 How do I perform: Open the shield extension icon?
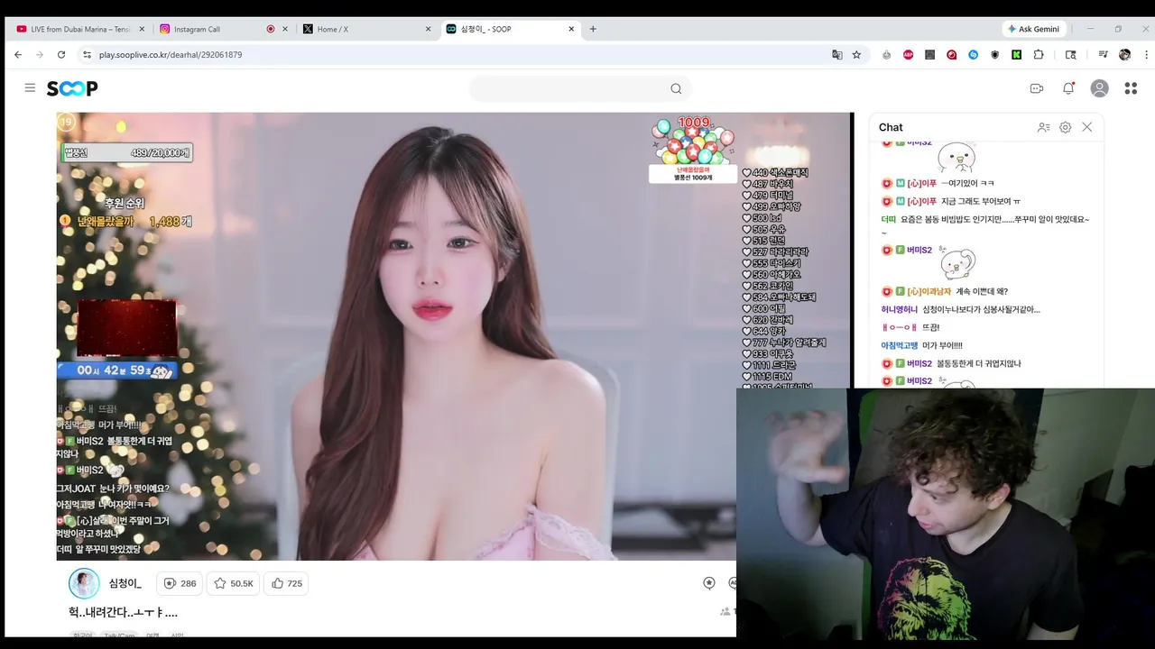(995, 55)
